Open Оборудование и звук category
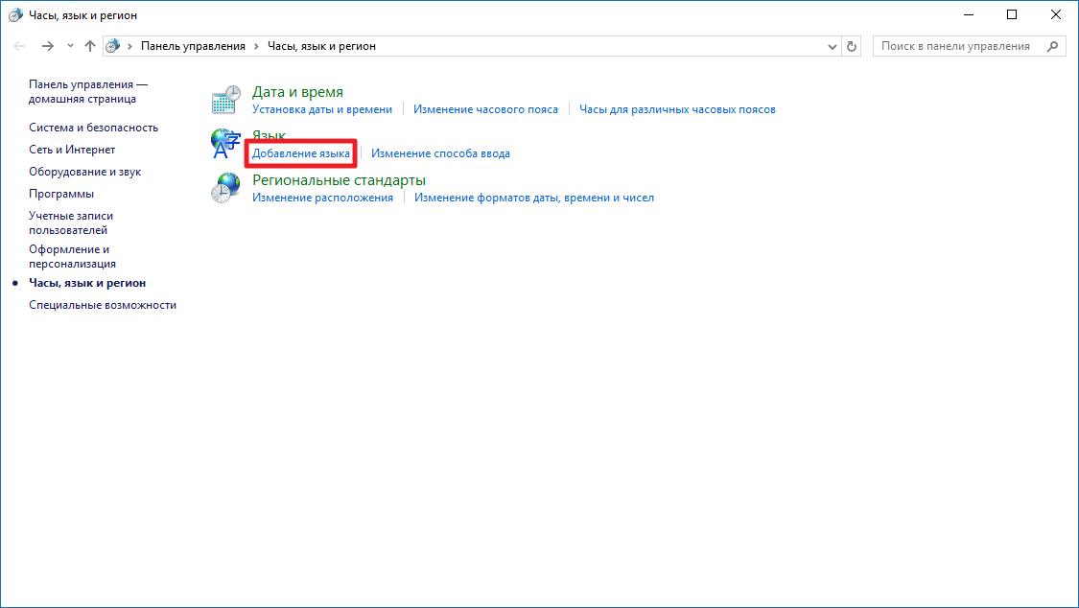The width and height of the screenshot is (1079, 608). 84,172
